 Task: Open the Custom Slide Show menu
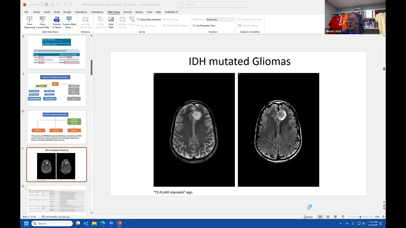[69, 22]
